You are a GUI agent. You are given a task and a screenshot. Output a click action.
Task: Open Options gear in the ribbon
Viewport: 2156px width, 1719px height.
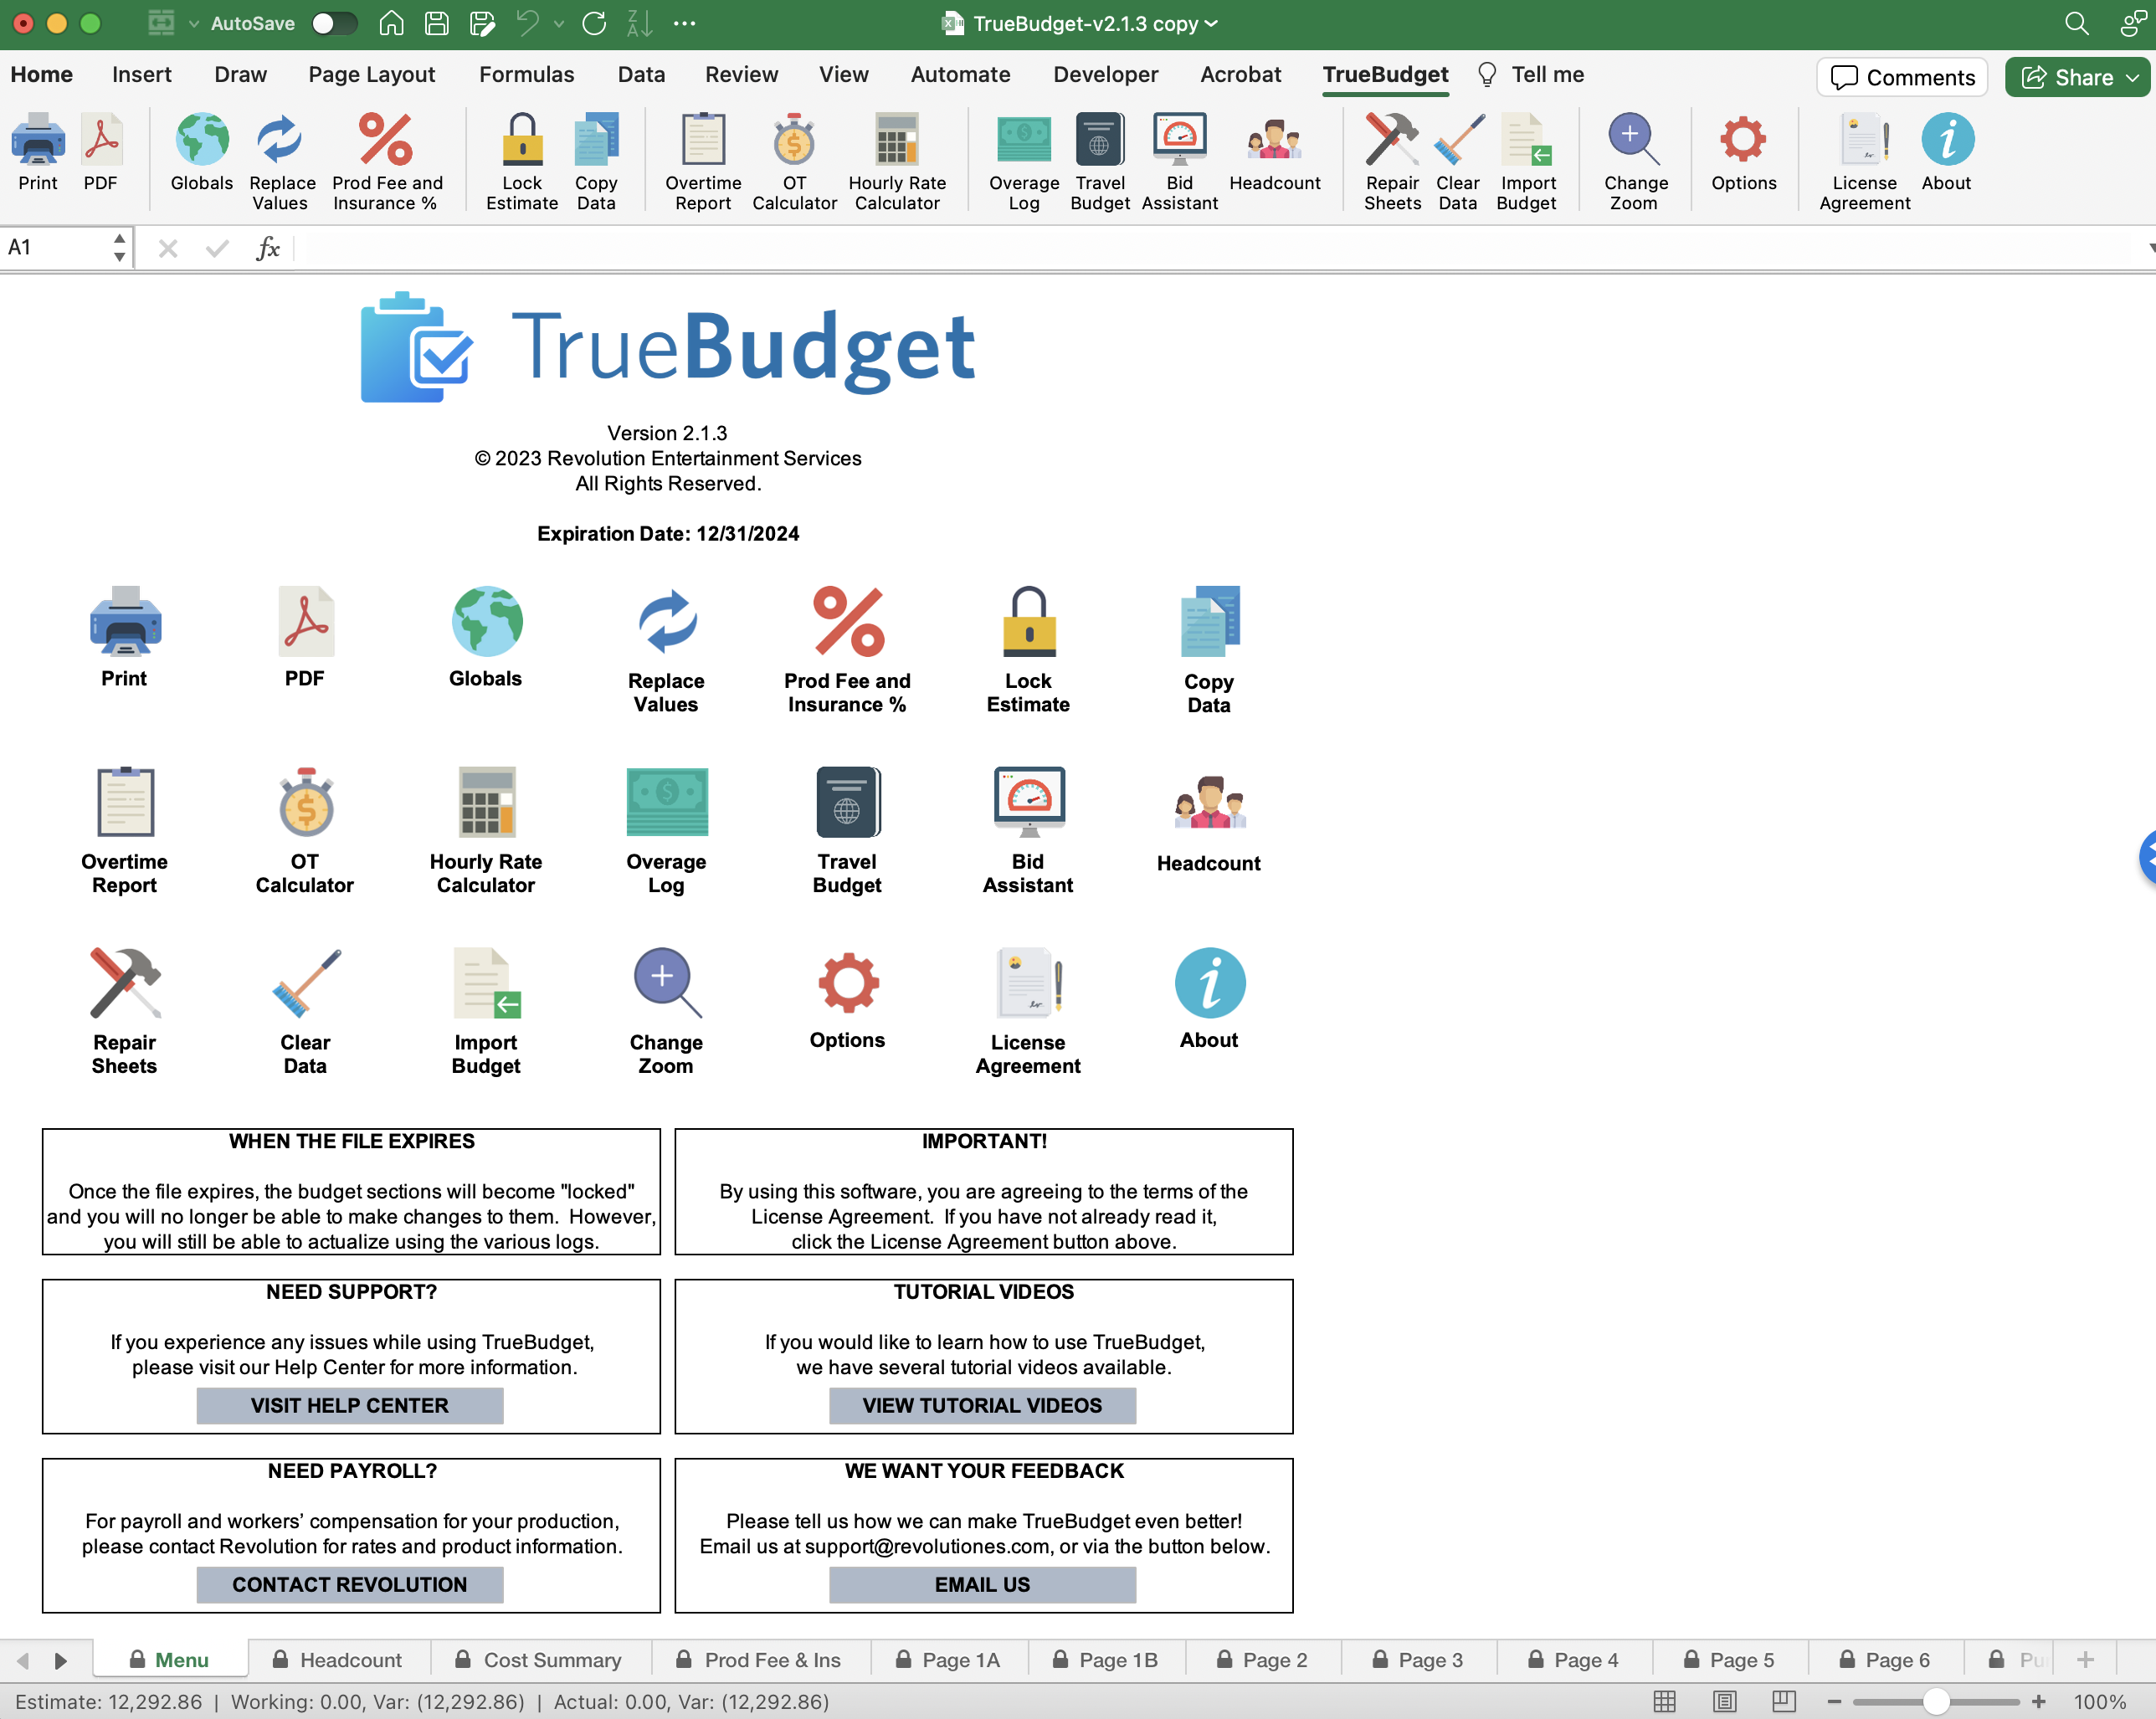pyautogui.click(x=1743, y=152)
